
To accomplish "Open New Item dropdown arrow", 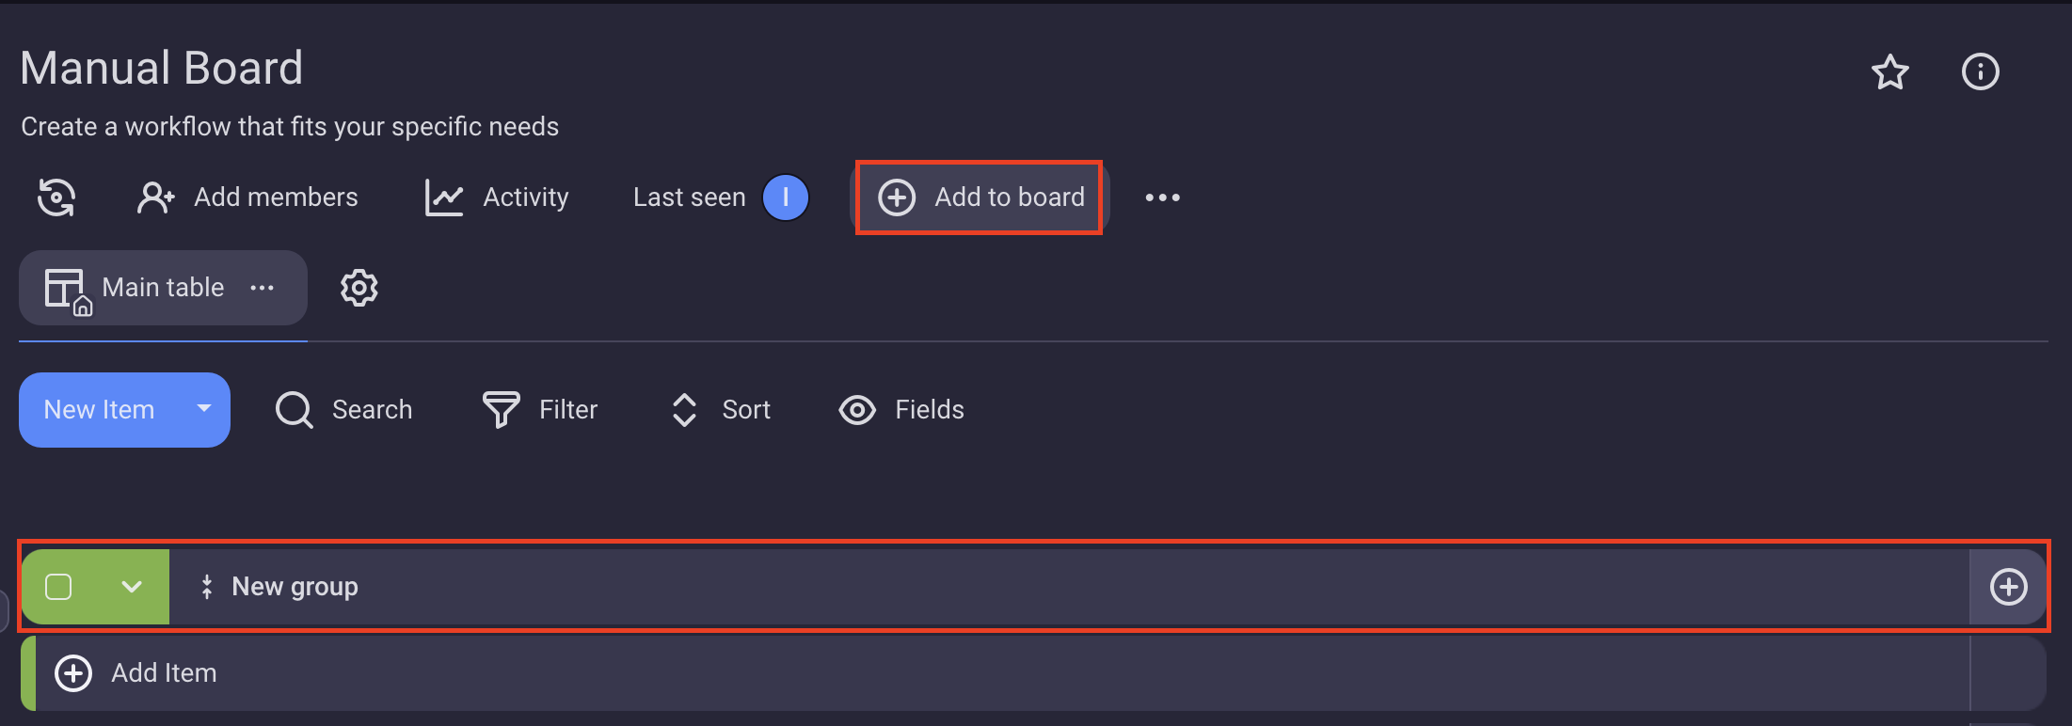I will tap(203, 409).
